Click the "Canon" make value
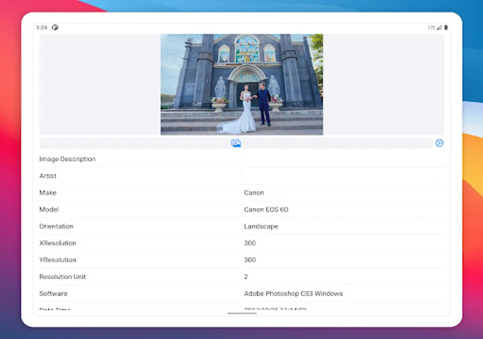This screenshot has height=339, width=483. click(x=254, y=193)
